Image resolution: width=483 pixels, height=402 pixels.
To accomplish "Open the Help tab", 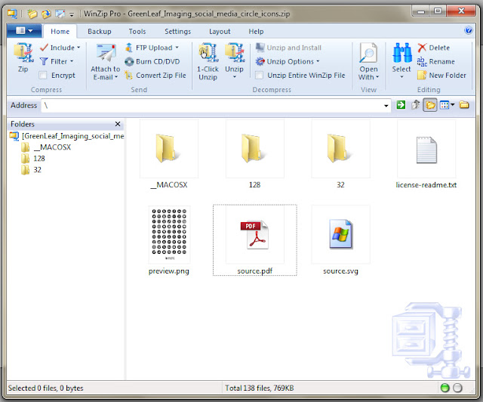I will point(256,32).
